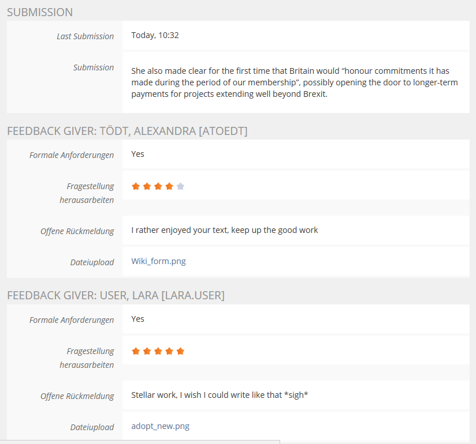Click the Brexit submission text paragraph
This screenshot has height=444, width=476.
[294, 82]
